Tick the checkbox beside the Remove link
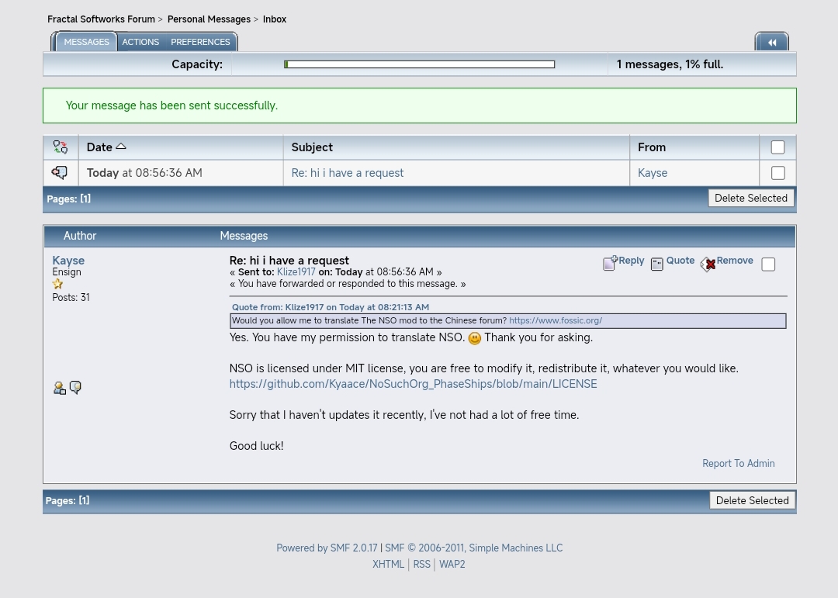The width and height of the screenshot is (838, 598). (x=768, y=264)
